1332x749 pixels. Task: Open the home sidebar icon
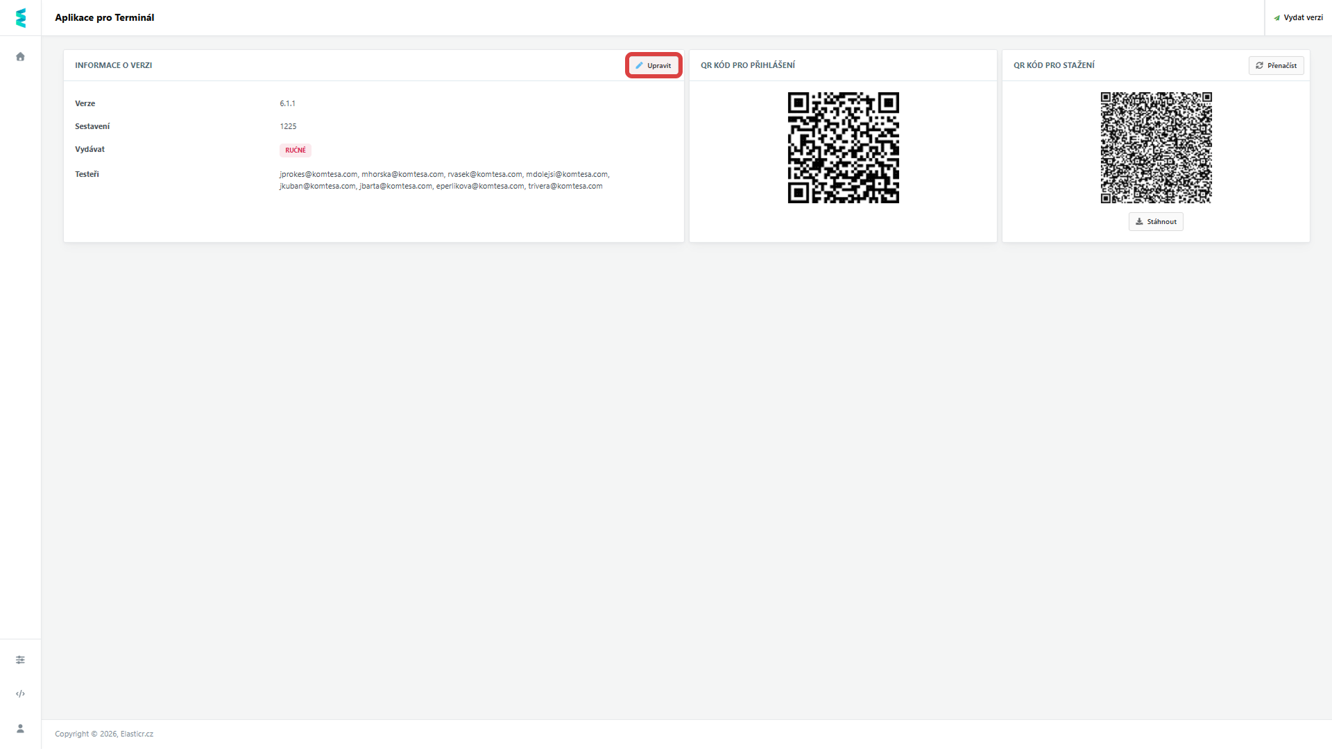coord(20,57)
